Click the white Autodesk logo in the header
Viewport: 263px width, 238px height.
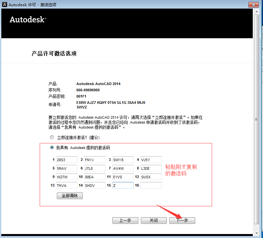pos(28,19)
